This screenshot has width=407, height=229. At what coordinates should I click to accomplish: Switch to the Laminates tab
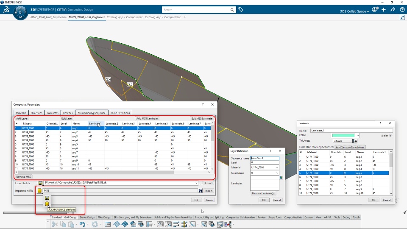[x=53, y=113]
